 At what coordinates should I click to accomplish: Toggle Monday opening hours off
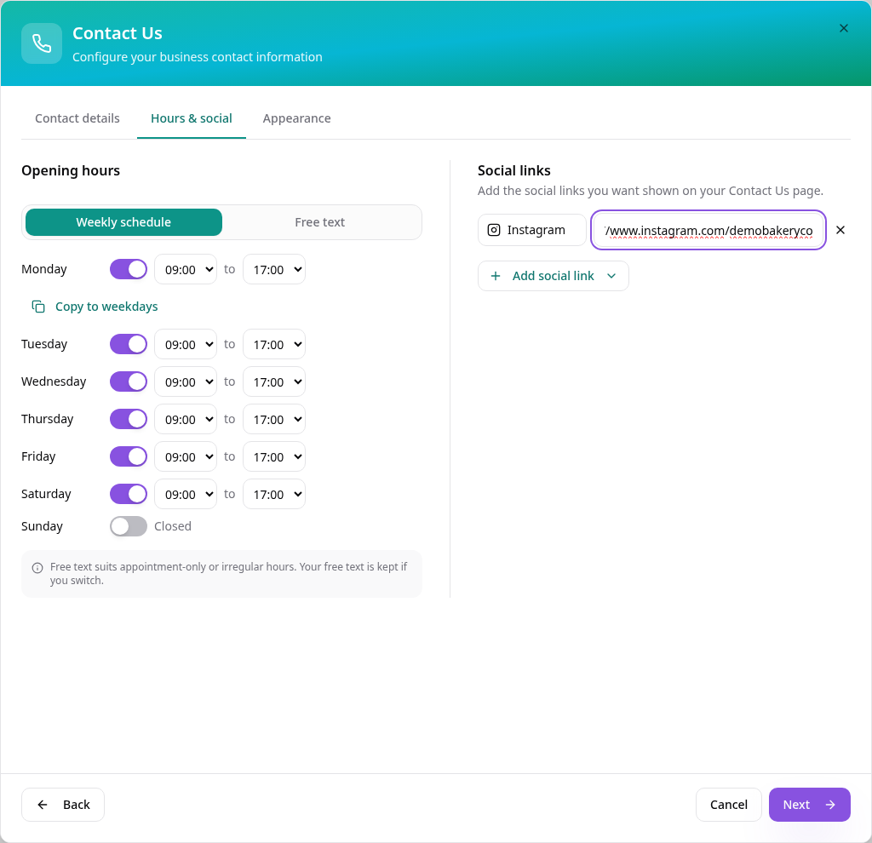point(129,269)
